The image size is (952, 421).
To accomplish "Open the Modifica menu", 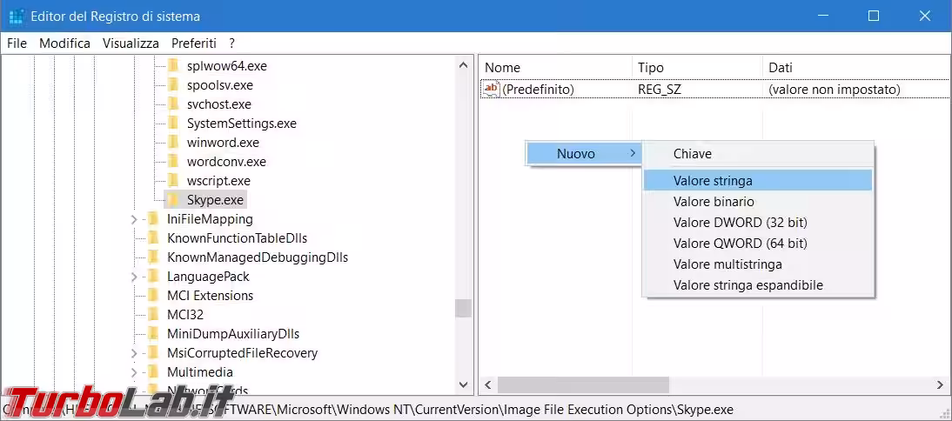I will 64,43.
